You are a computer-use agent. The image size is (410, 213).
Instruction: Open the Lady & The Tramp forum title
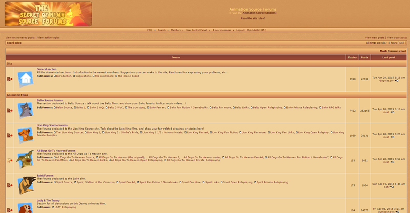point(48,200)
